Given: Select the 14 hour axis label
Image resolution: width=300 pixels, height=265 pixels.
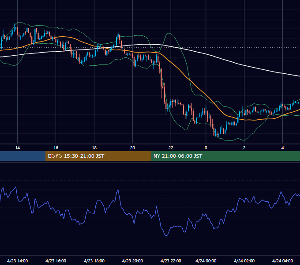Looking at the screenshot, I should [17, 148].
